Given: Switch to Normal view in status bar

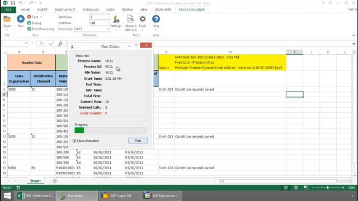Looking at the screenshot, I should pyautogui.click(x=286, y=188).
